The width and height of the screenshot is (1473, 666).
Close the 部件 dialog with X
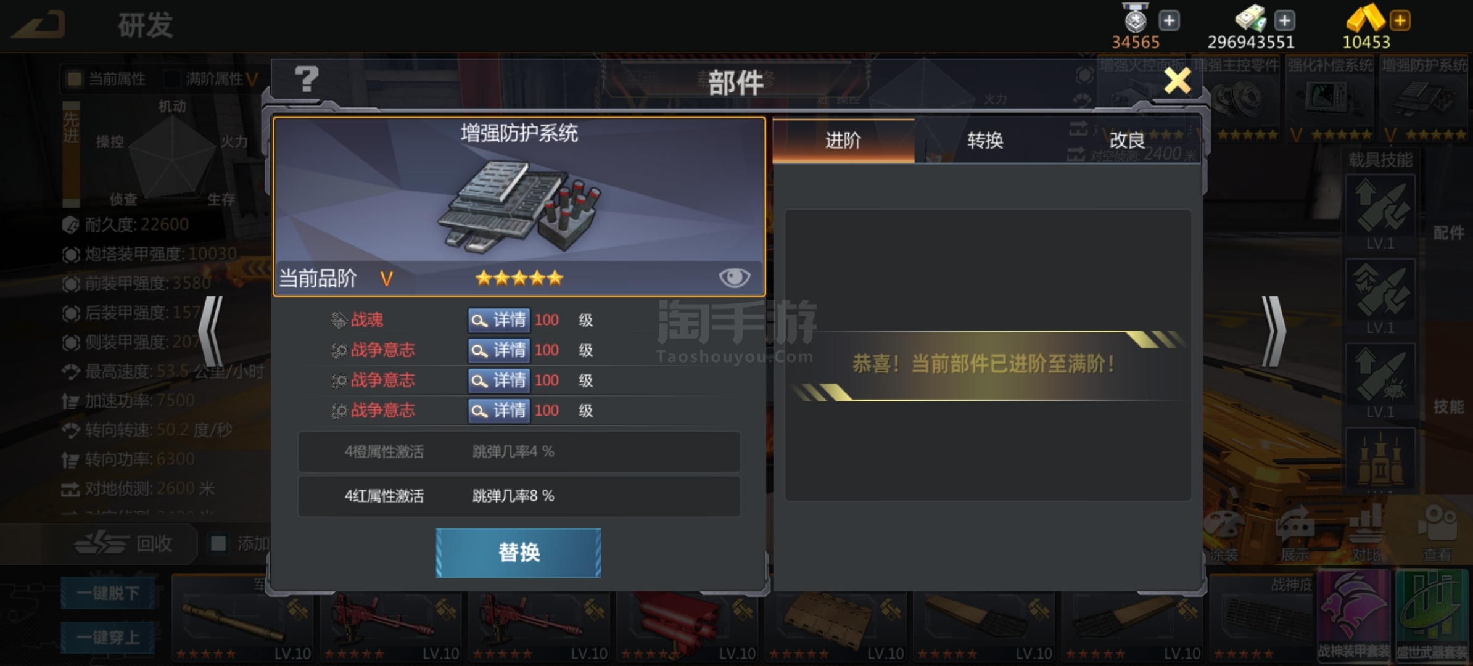pos(1177,81)
